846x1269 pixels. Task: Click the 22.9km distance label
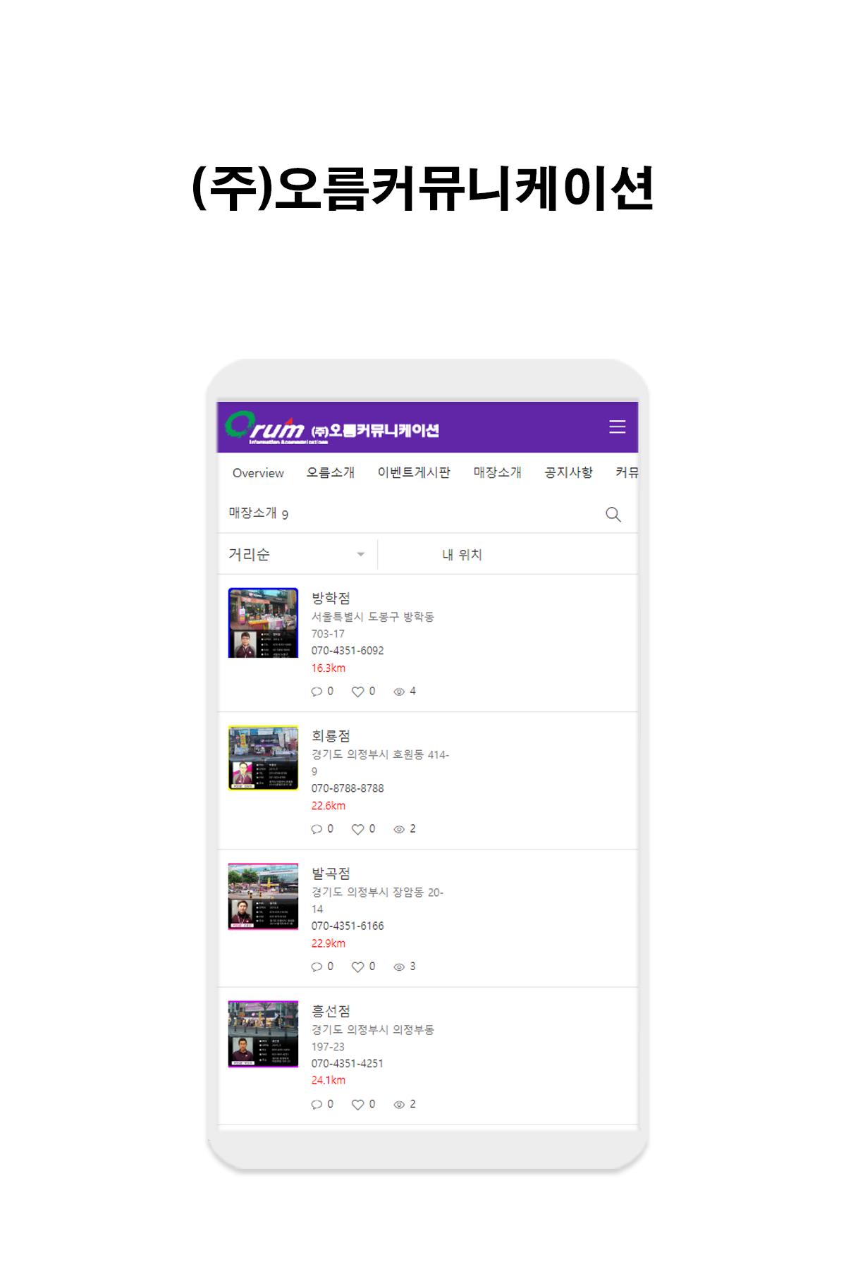coord(329,943)
